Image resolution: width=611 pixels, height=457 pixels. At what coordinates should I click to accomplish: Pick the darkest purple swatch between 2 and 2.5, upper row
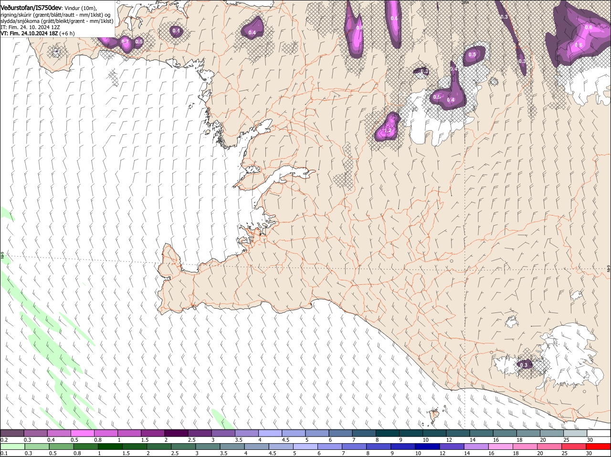tap(176, 433)
